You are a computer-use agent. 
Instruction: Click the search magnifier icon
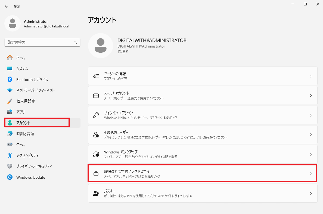click(x=75, y=42)
